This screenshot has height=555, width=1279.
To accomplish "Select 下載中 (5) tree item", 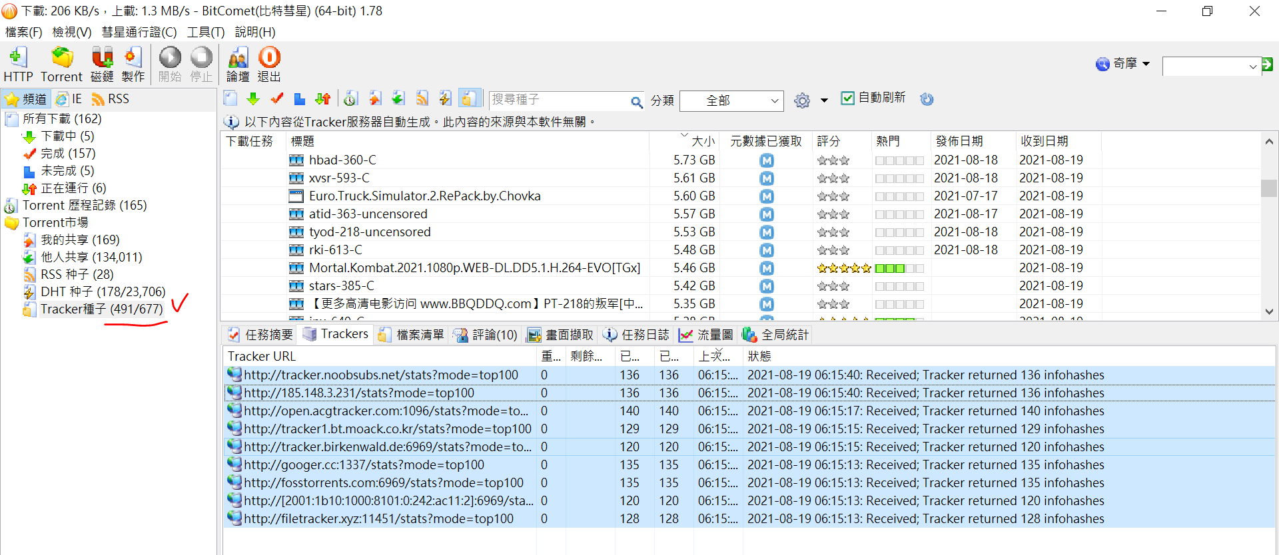I will point(67,136).
